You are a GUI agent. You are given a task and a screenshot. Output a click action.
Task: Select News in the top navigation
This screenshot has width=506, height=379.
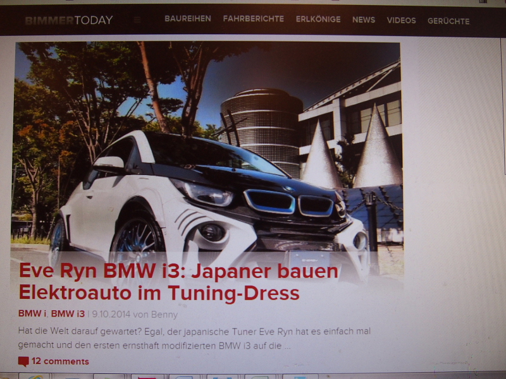(x=364, y=20)
